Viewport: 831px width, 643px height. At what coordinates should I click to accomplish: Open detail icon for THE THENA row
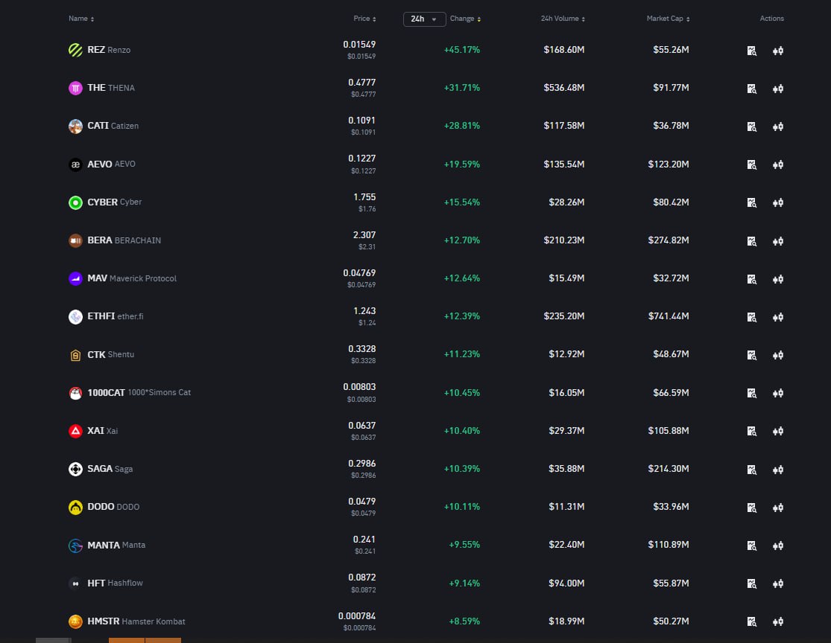pos(751,89)
